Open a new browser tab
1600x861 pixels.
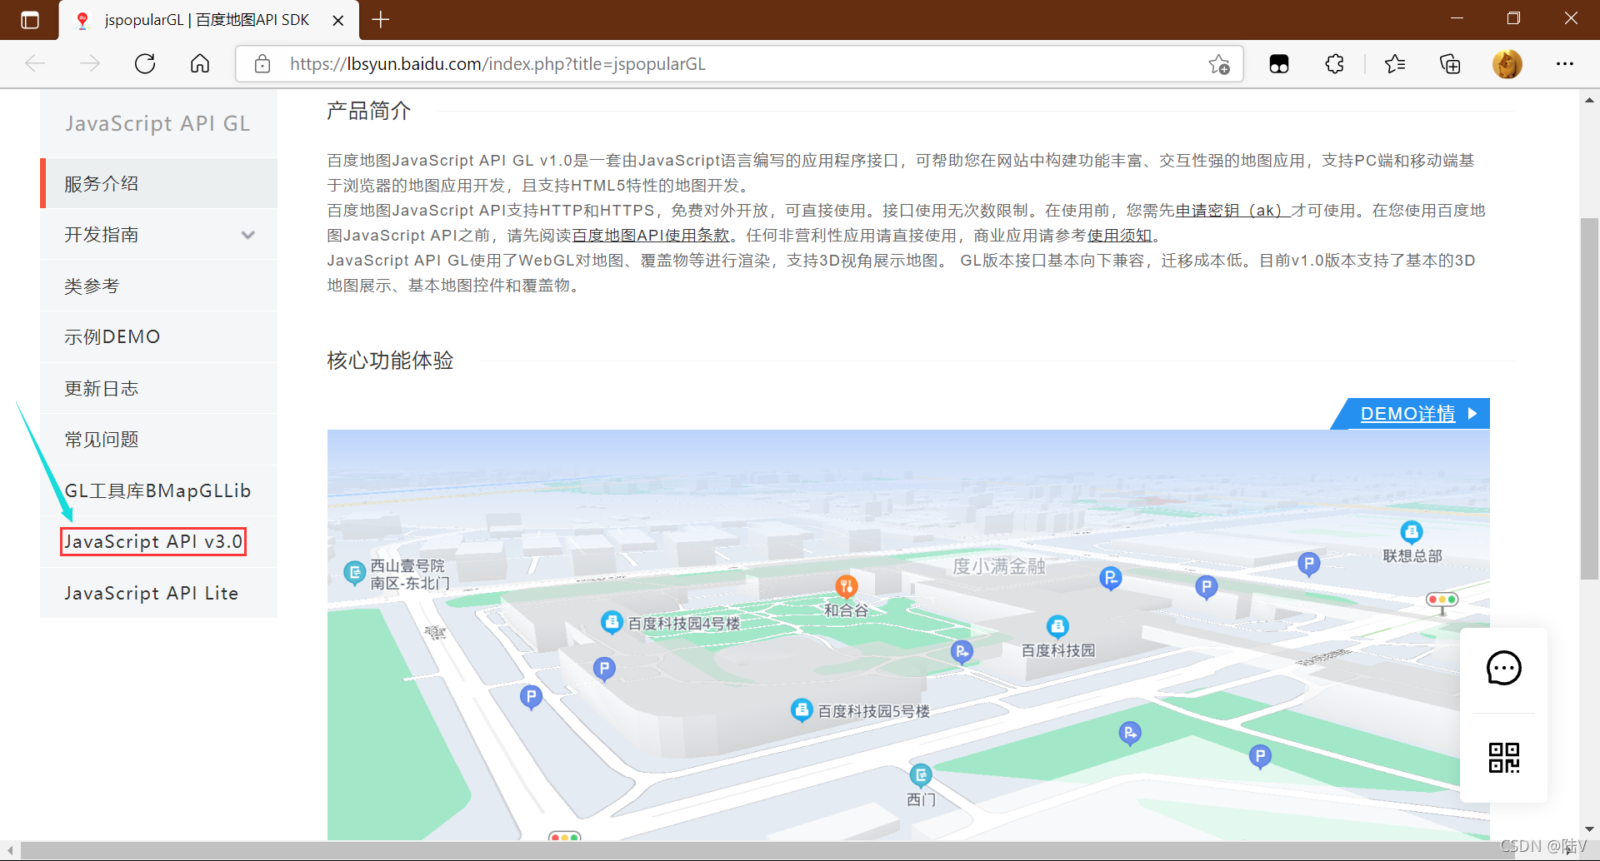[381, 20]
